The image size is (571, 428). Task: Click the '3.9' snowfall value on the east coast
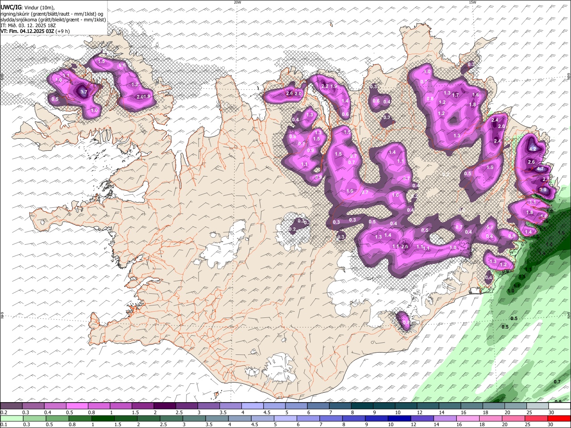[543, 190]
